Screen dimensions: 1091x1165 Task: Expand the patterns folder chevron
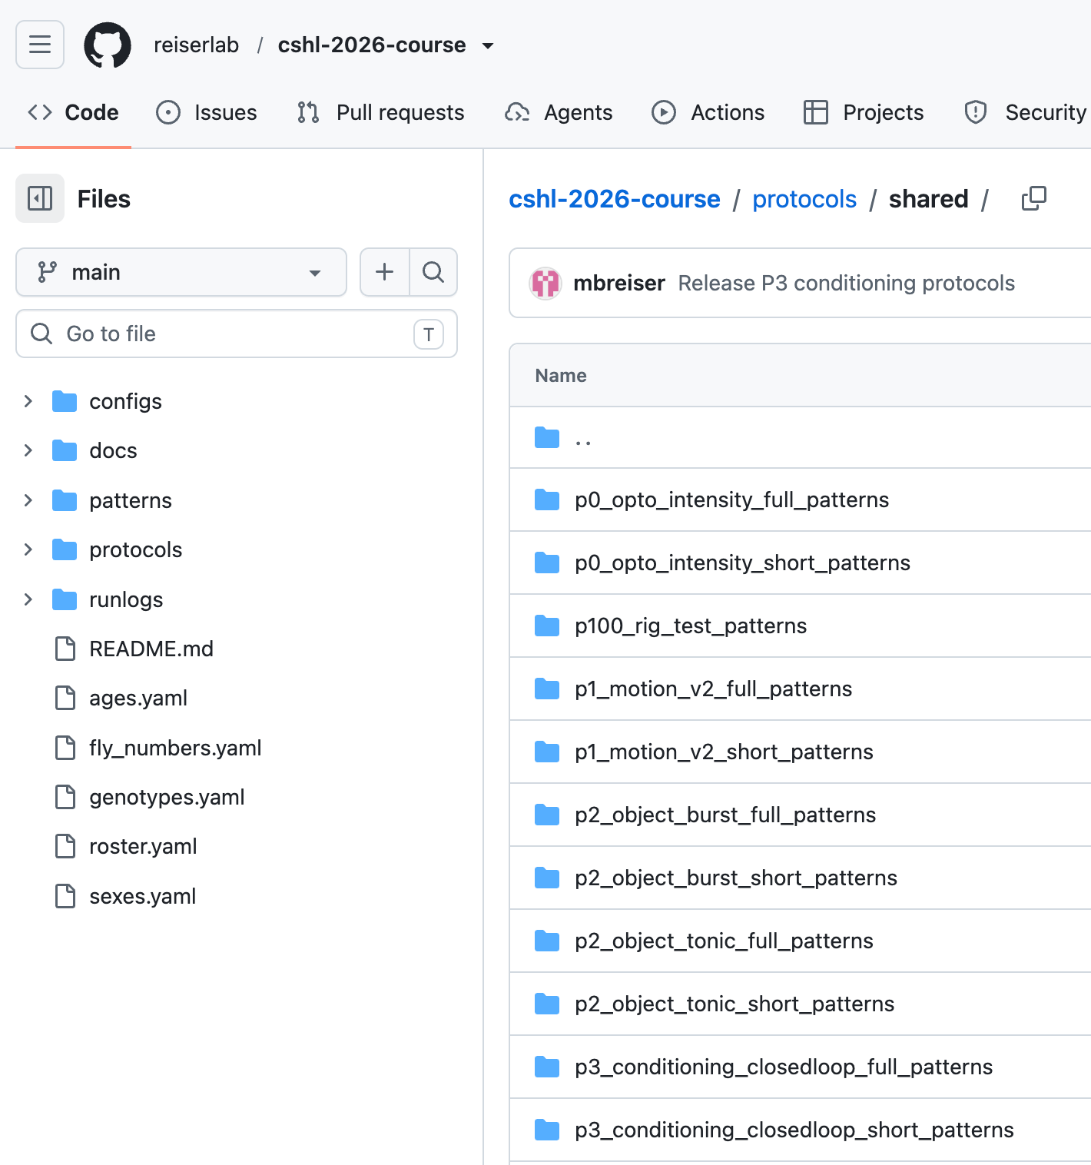(x=28, y=500)
